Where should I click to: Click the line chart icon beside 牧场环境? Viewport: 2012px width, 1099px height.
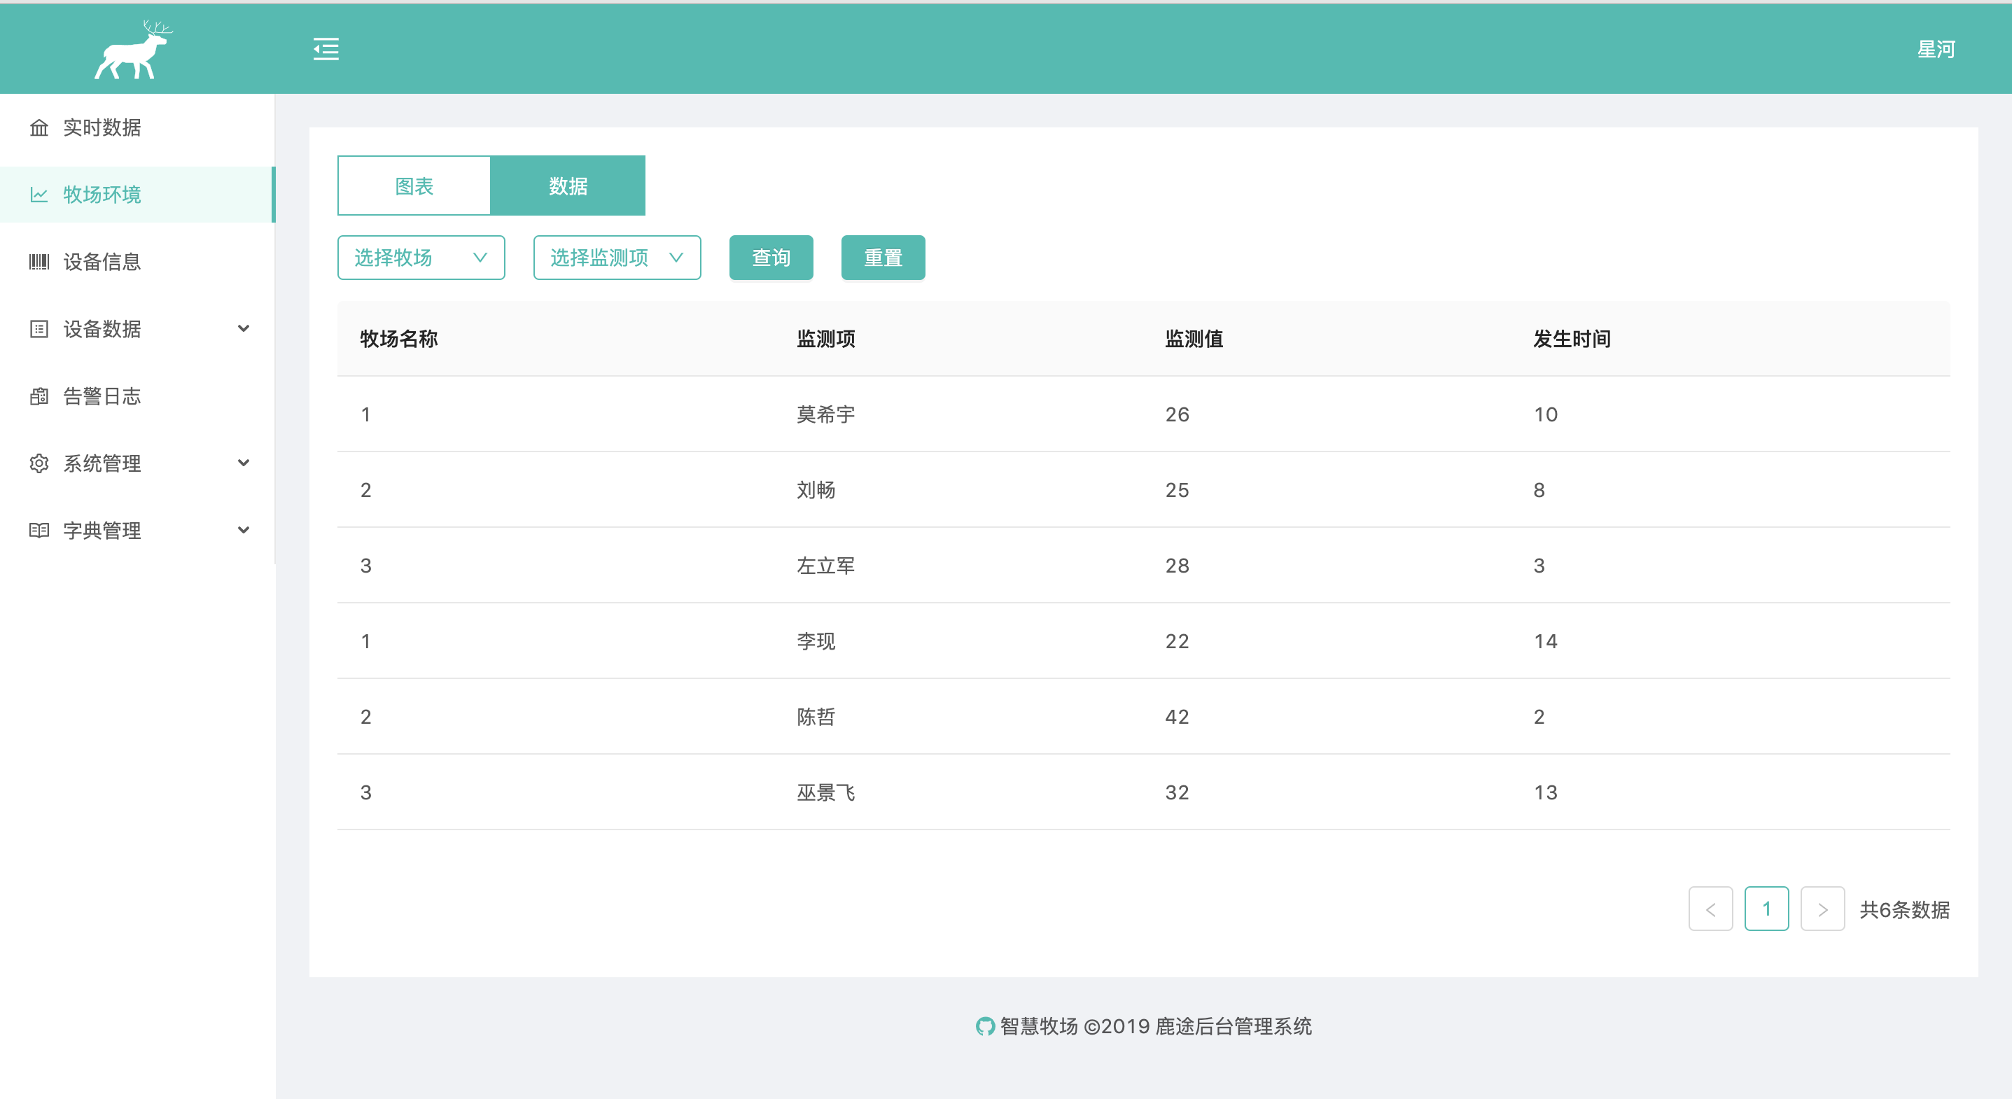point(39,195)
